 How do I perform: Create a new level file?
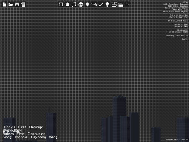4,4
